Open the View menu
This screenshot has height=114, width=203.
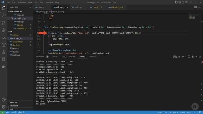pyautogui.click(x=30, y=2)
